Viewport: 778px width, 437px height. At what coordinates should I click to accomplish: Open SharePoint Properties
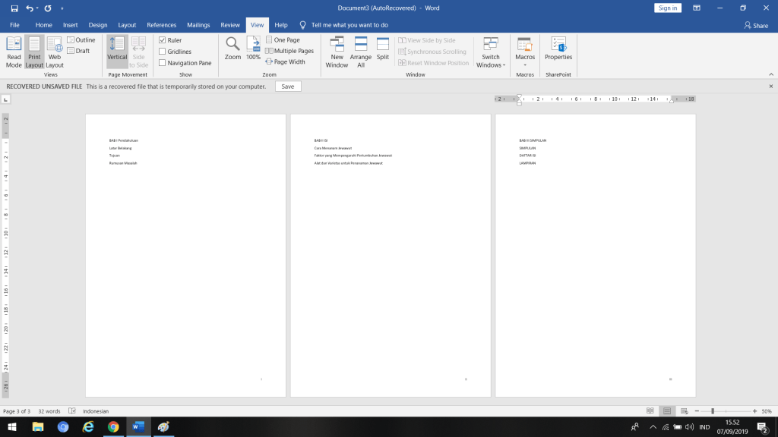(558, 49)
